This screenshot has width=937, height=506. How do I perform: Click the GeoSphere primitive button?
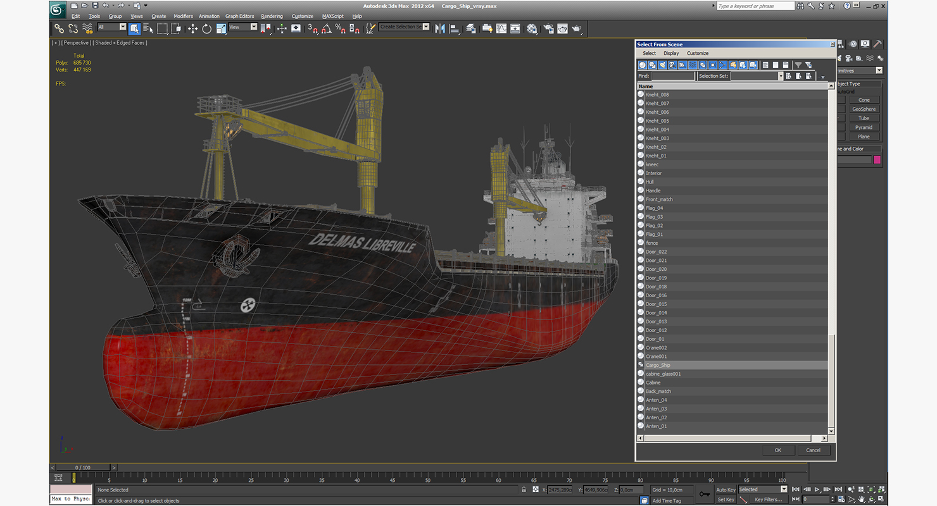click(864, 109)
